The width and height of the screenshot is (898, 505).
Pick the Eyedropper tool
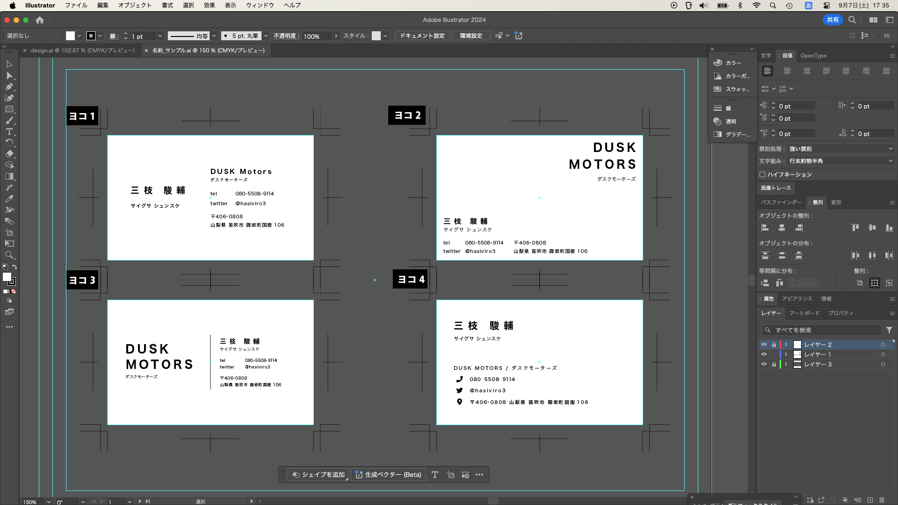click(x=9, y=199)
